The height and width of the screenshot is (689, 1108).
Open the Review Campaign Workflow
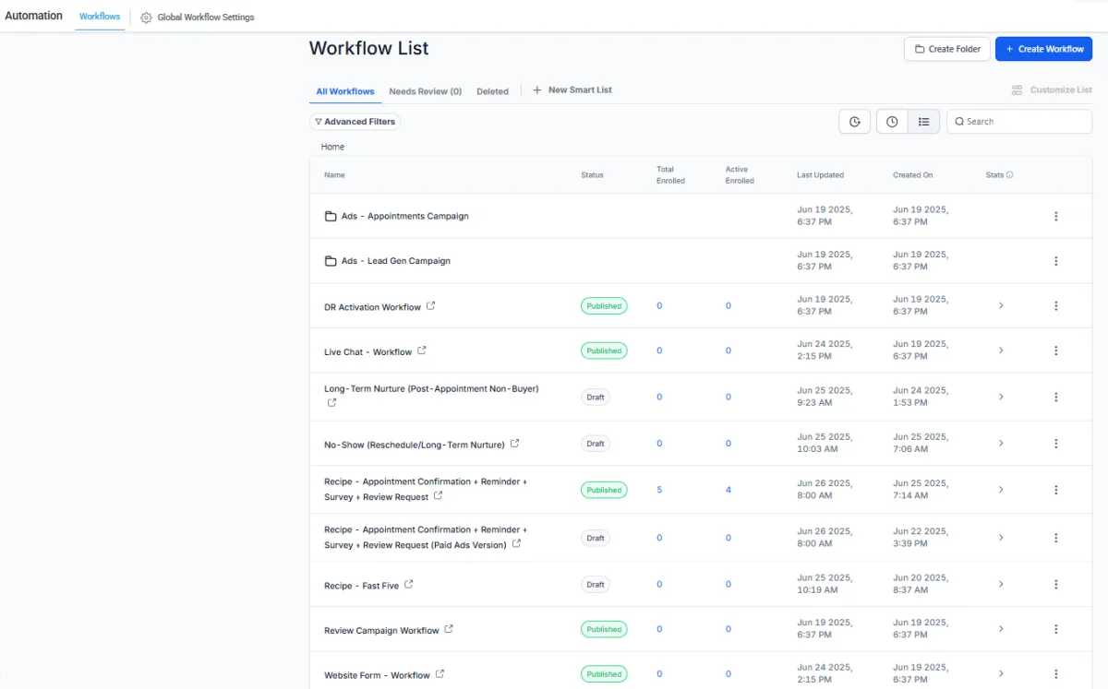tap(381, 631)
